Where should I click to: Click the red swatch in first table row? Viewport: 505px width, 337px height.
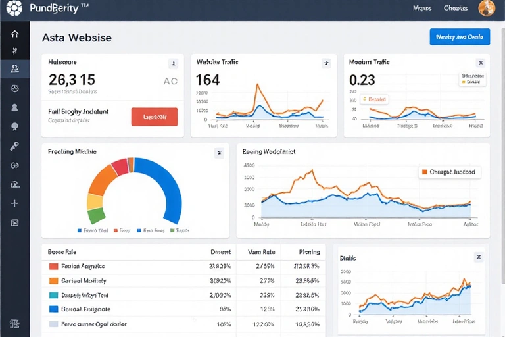click(53, 267)
